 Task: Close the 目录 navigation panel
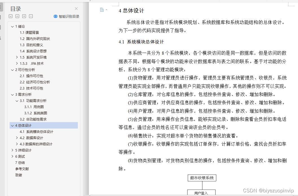pyautogui.click(x=76, y=8)
